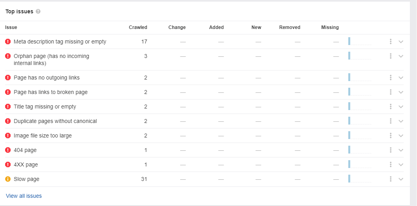Sort by the Crawled column header
The height and width of the screenshot is (206, 417).
pyautogui.click(x=138, y=27)
